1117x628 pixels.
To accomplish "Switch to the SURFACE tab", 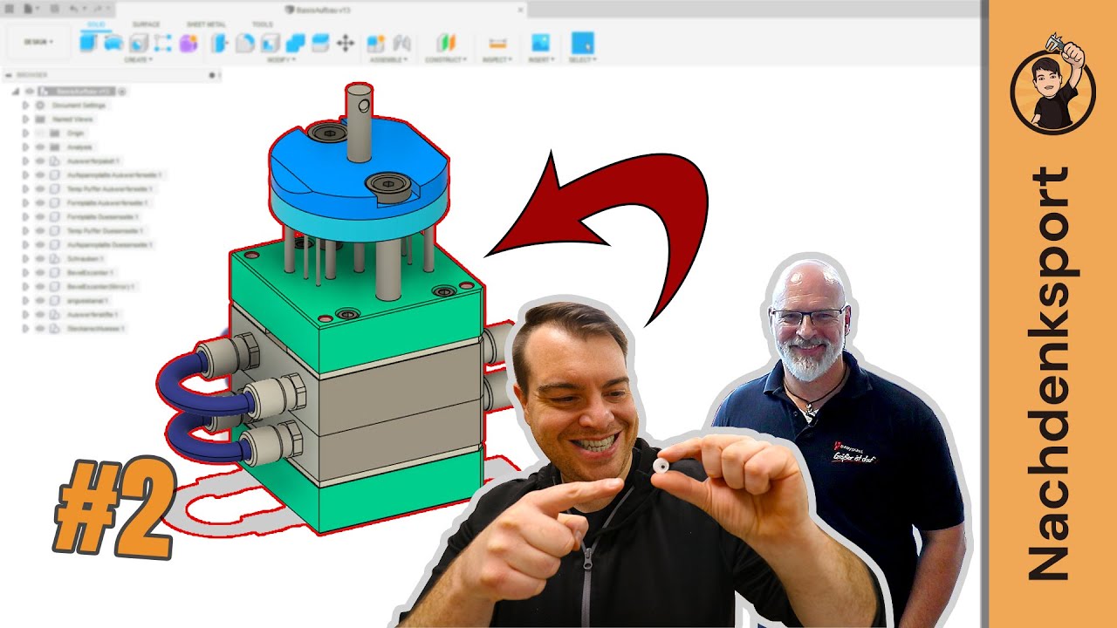I will pos(146,24).
